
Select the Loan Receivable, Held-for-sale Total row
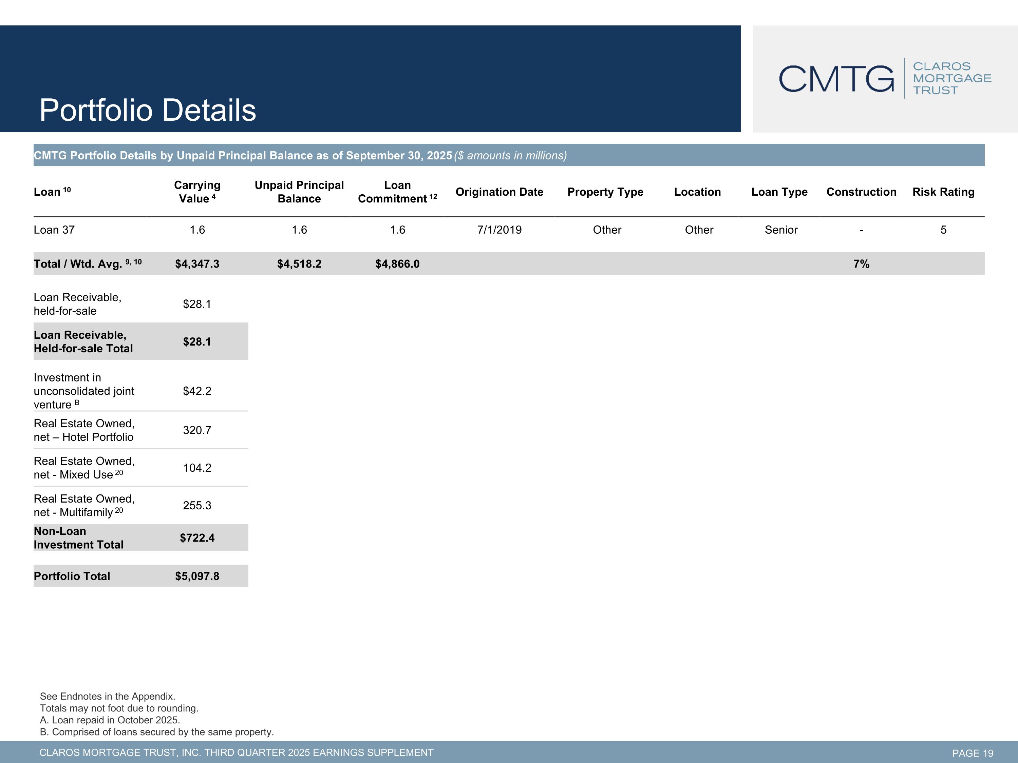(141, 341)
